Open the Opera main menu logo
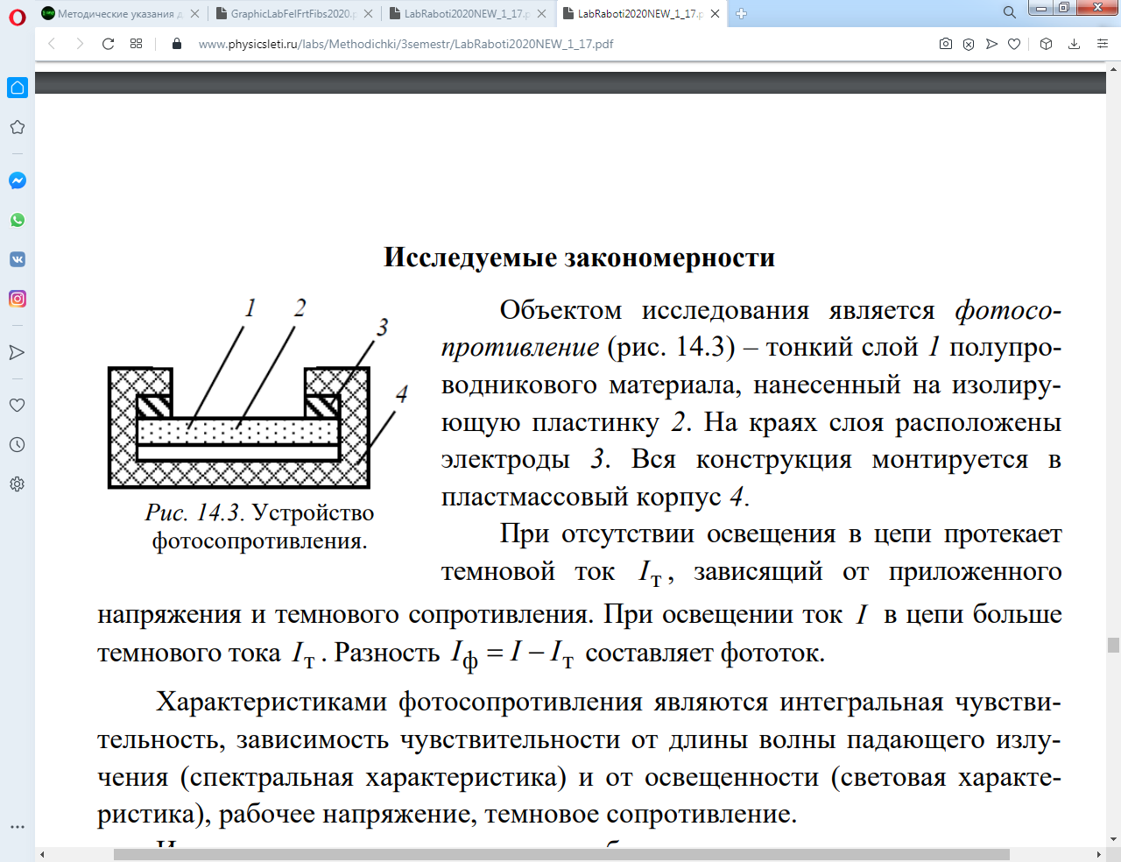 [17, 17]
